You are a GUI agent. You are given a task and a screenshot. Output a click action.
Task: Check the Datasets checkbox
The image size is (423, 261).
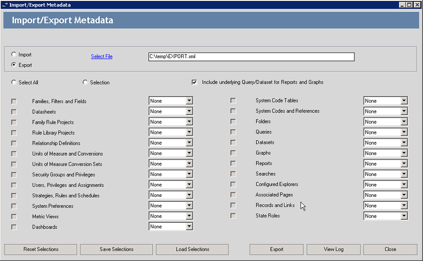(233, 142)
